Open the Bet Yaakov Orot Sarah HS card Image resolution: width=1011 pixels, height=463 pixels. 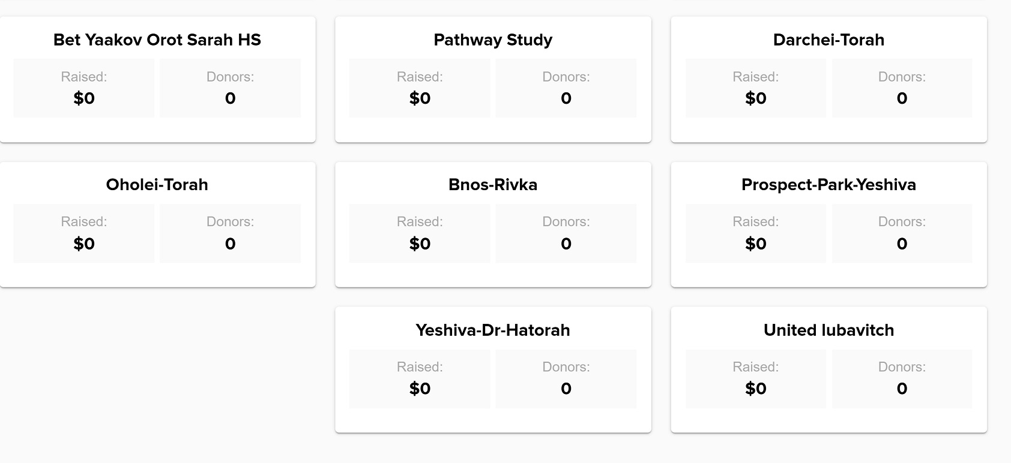tap(157, 40)
